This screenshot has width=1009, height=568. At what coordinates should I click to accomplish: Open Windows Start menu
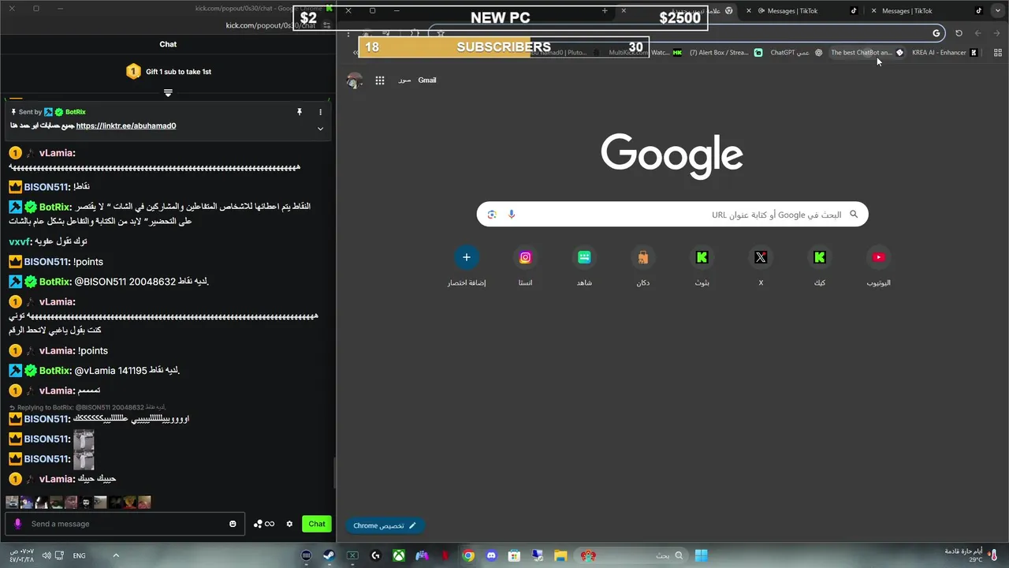(x=701, y=555)
